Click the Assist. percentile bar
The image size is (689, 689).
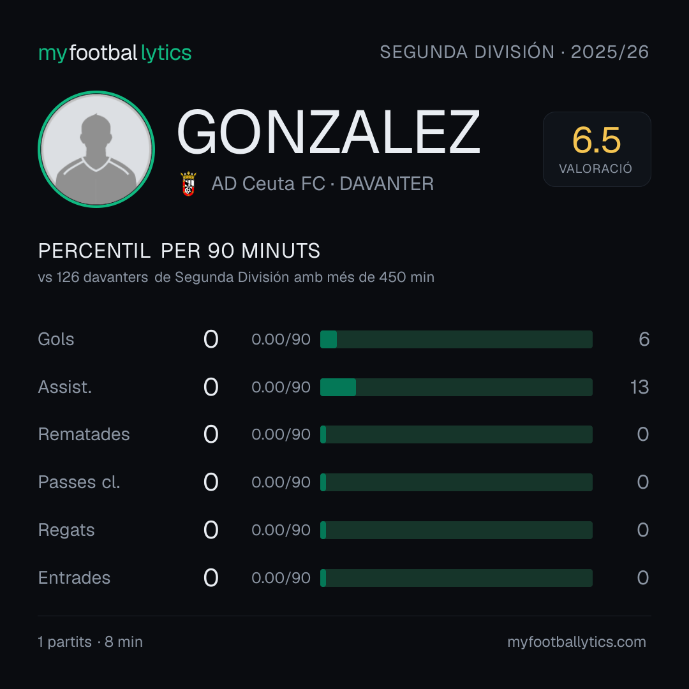point(456,387)
